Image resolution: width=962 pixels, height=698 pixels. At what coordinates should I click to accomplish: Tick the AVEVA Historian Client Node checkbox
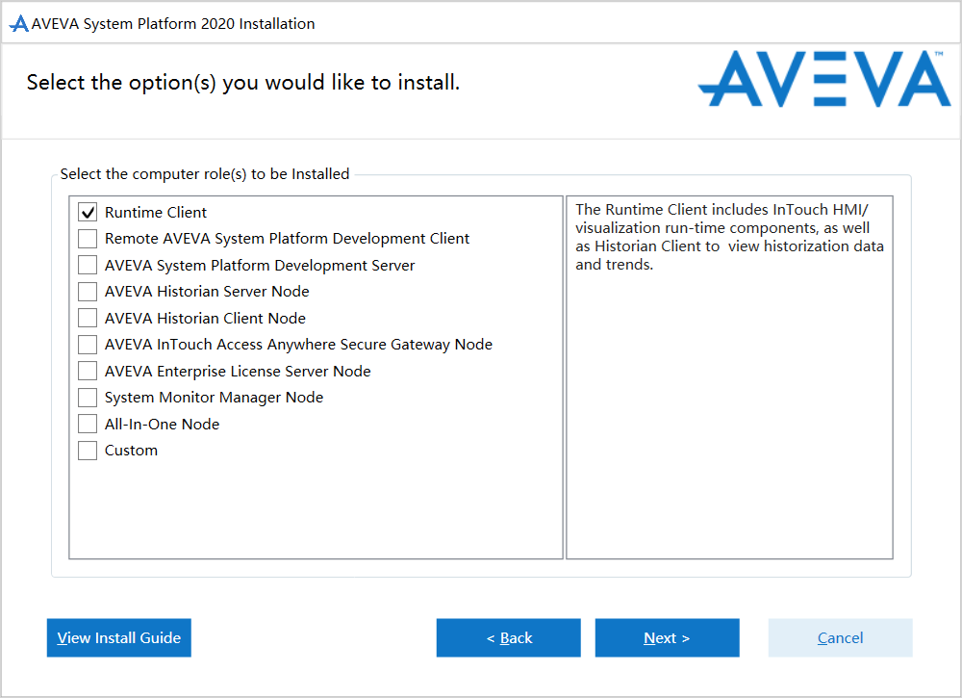(x=88, y=319)
